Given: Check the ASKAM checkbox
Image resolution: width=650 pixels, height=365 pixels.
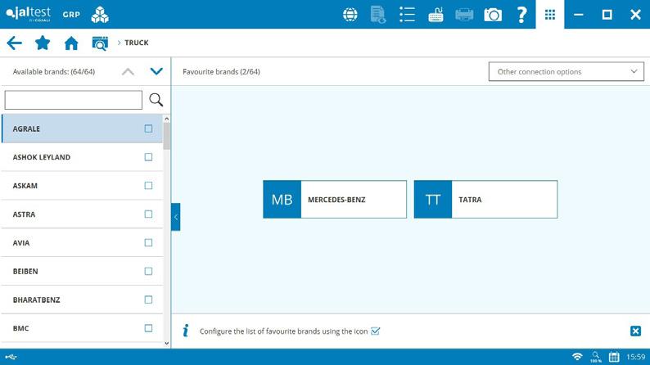Looking at the screenshot, I should click(x=148, y=186).
